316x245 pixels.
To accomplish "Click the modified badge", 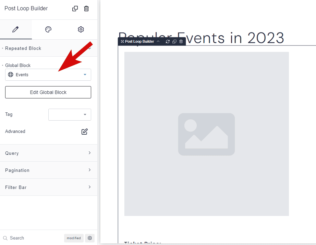I will pos(74,238).
